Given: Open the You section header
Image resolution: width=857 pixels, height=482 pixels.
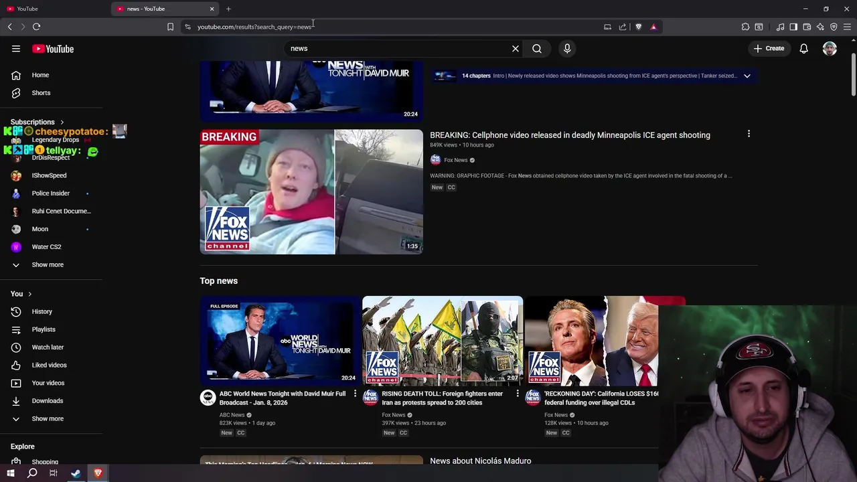Looking at the screenshot, I should [21, 294].
